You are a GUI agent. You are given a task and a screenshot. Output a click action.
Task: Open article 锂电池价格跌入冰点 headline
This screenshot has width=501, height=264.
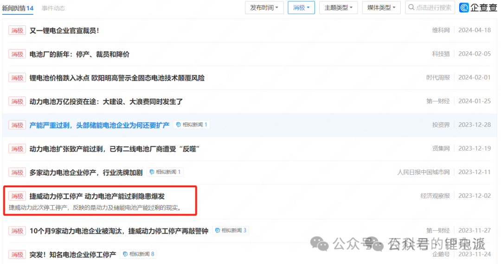117,78
